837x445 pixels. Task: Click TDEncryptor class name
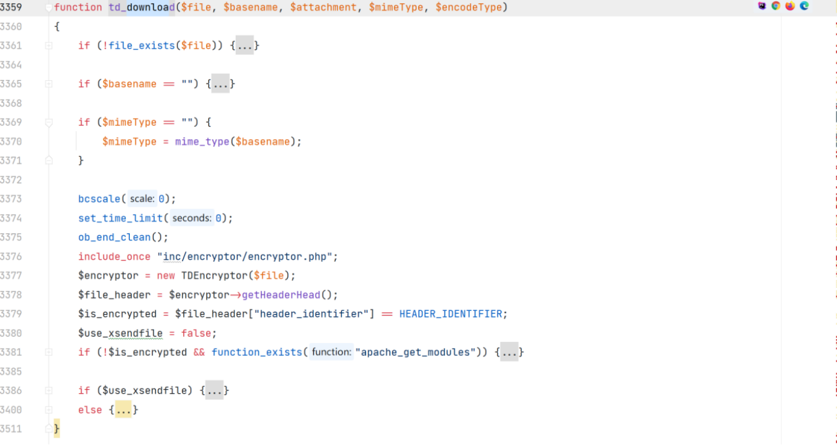[x=215, y=276]
